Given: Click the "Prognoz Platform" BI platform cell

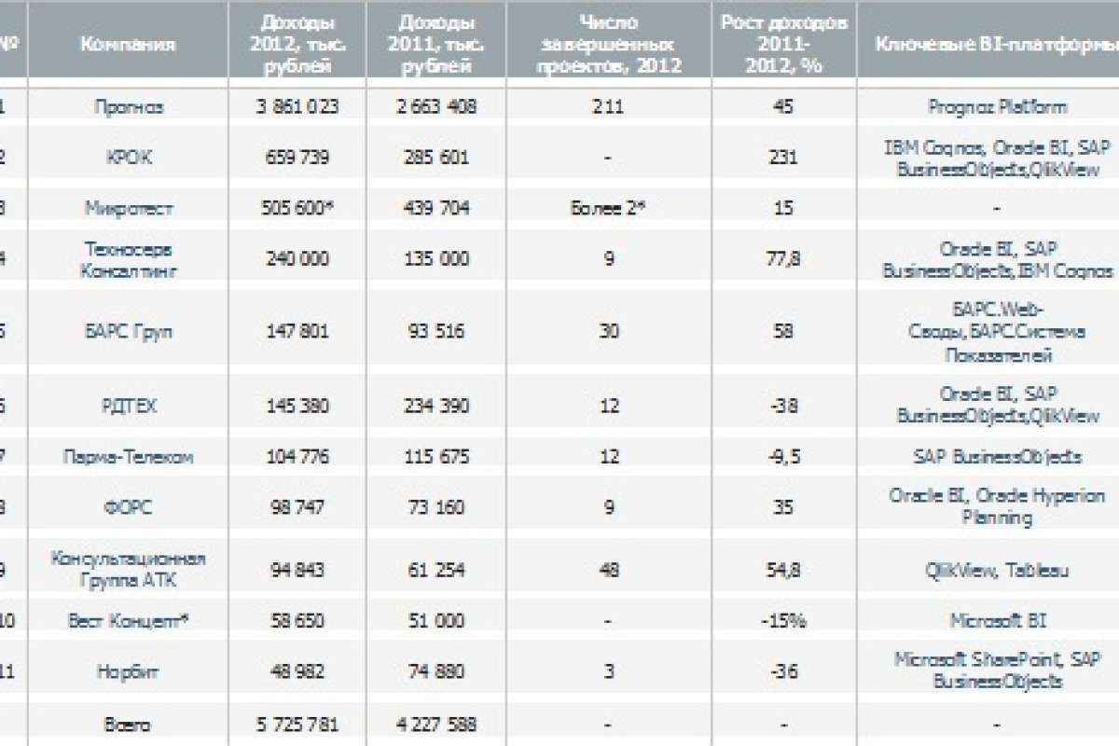Looking at the screenshot, I should tap(997, 107).
